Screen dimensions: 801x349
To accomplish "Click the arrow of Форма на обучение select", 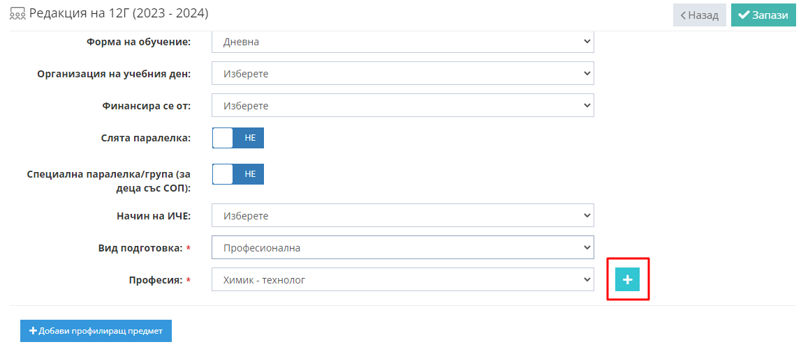I will point(586,42).
